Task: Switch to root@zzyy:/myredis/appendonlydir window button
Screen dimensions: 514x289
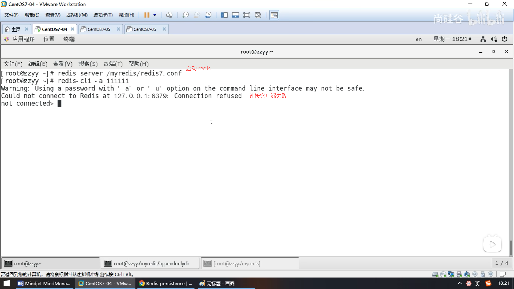Action: point(150,263)
